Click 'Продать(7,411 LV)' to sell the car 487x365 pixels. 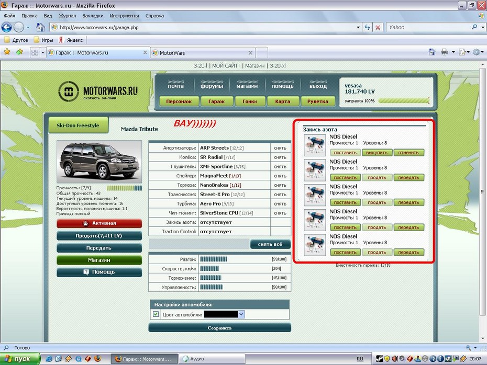coord(99,236)
